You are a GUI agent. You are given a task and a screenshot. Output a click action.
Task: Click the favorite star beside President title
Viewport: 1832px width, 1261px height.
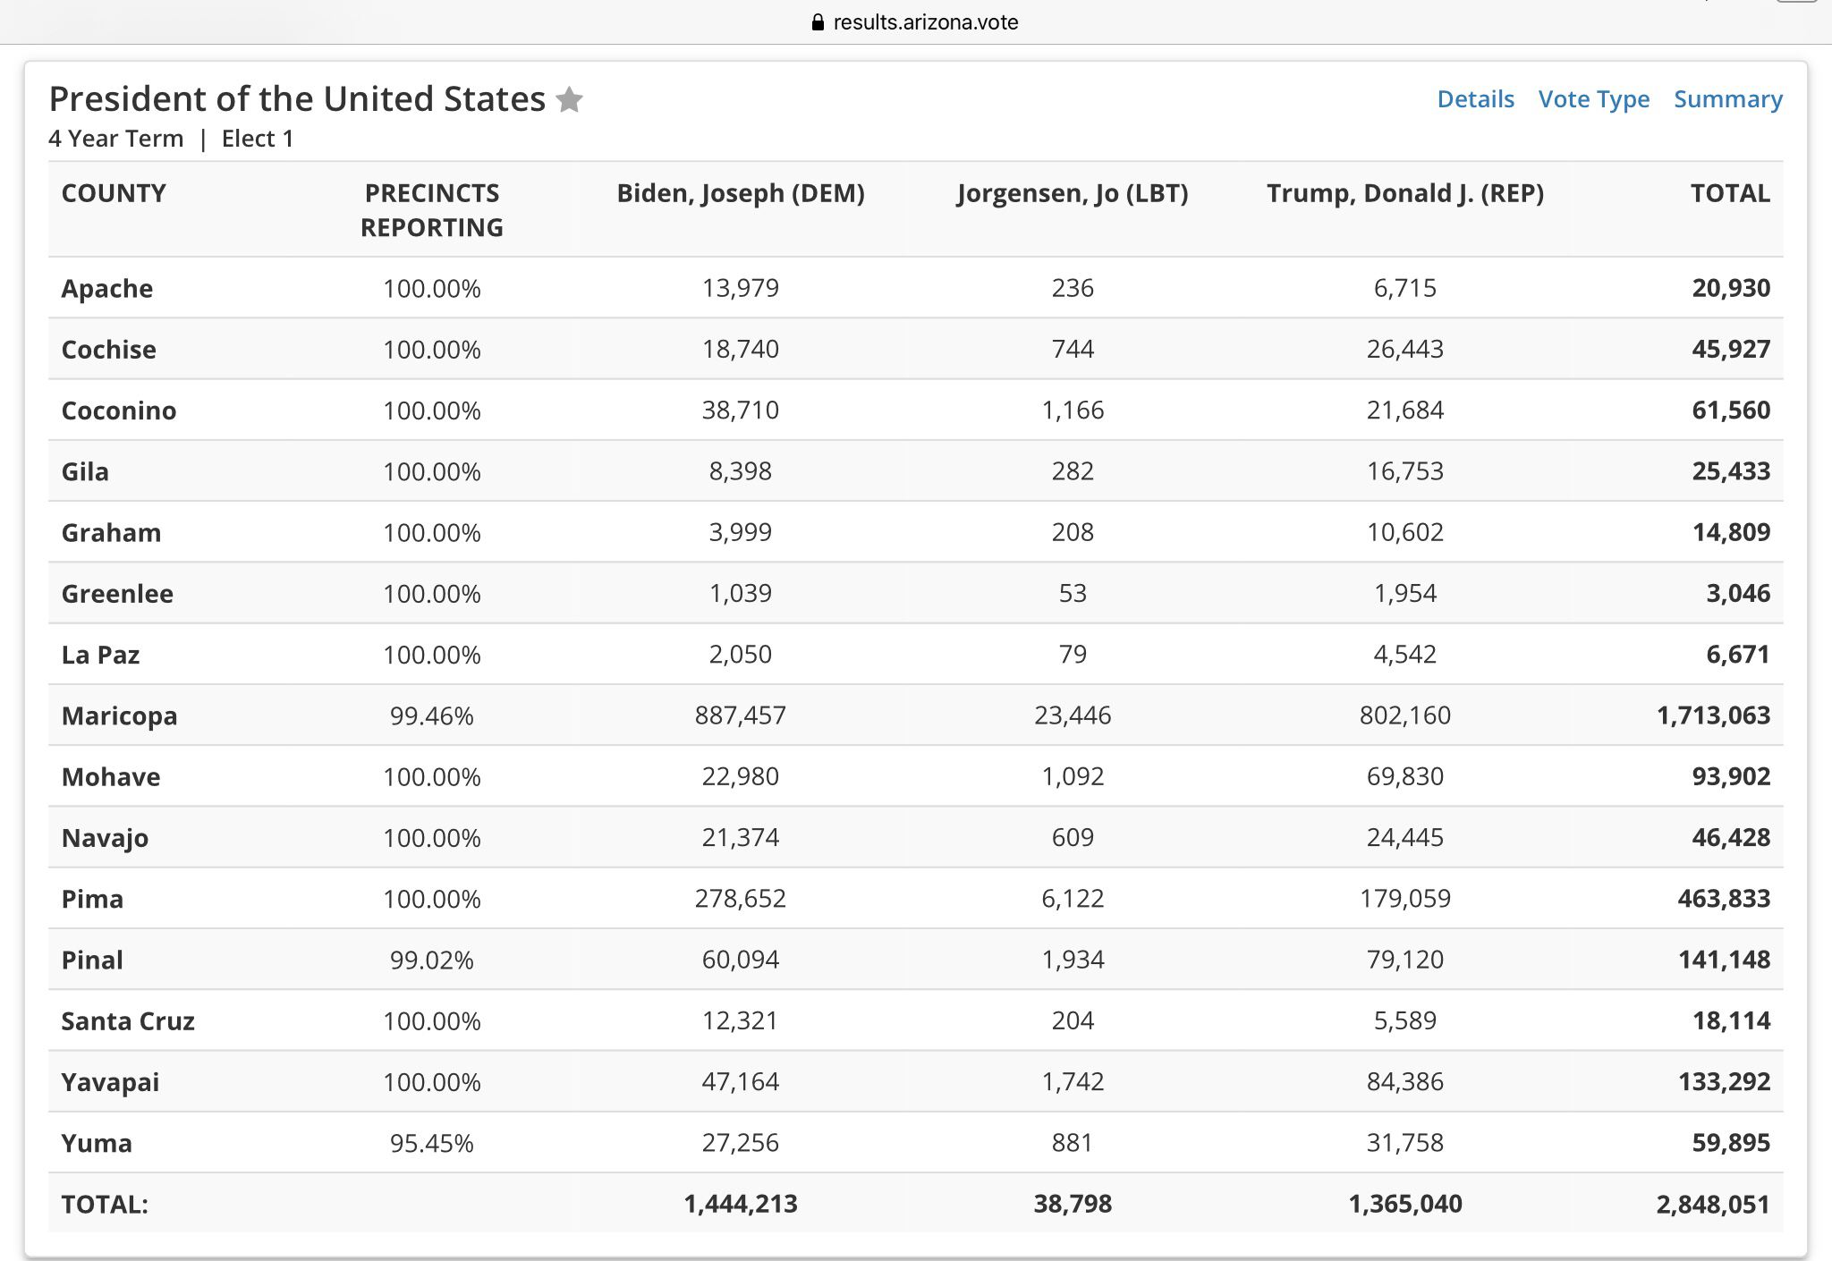pyautogui.click(x=569, y=99)
